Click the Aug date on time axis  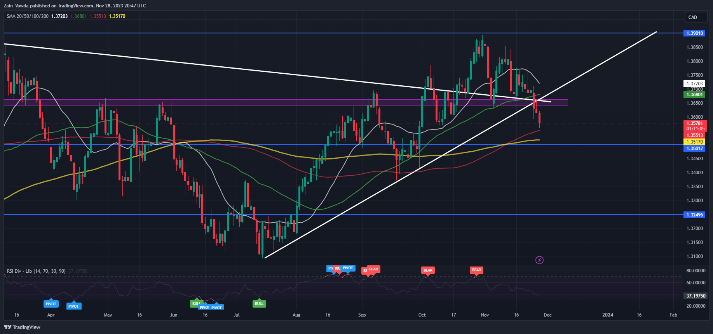click(296, 315)
